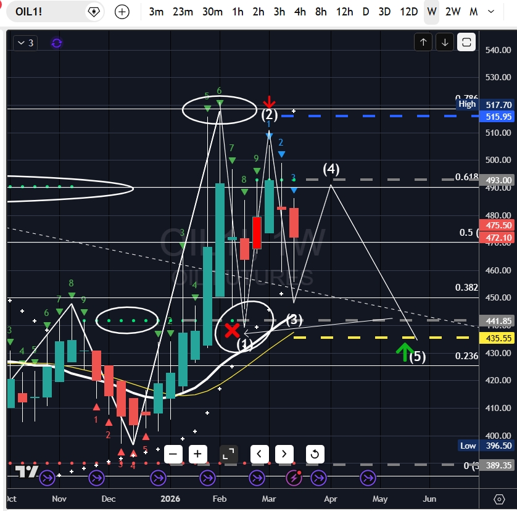Select the M monthly interval

point(473,12)
